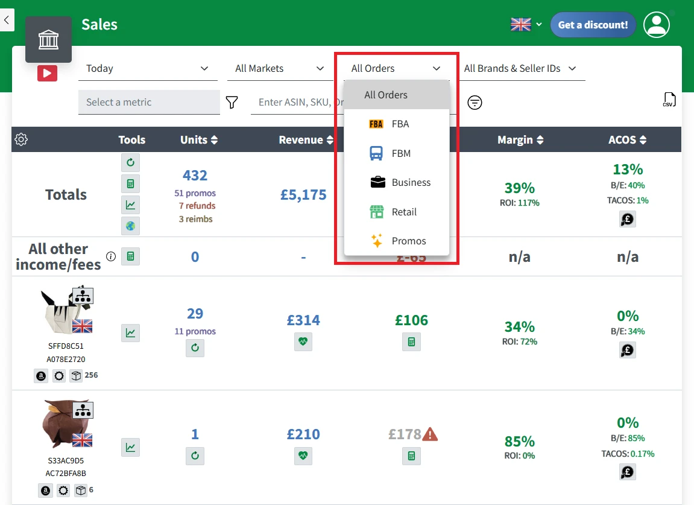This screenshot has height=505, width=694.
Task: Open the bank building icon tile
Action: point(48,39)
